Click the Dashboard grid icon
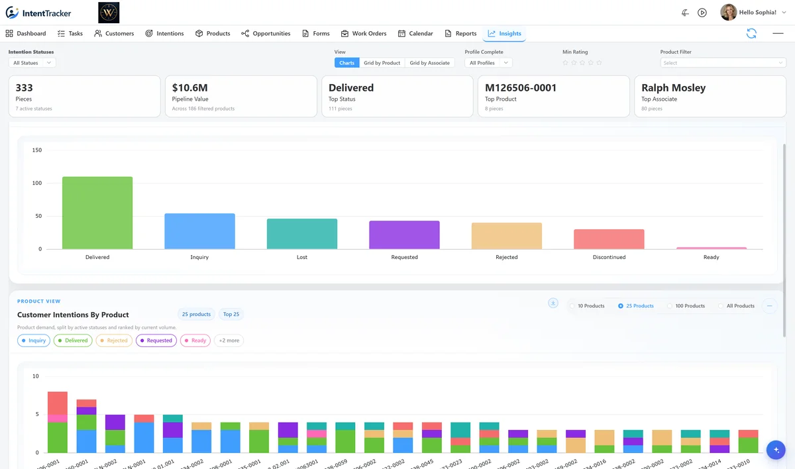Screen dimensions: 795x469 pos(9,33)
